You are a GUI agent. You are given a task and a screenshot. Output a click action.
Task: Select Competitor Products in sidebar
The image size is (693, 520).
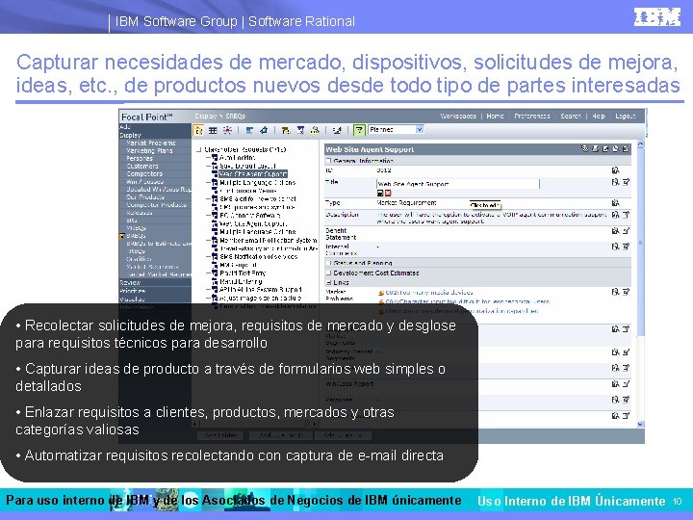tap(157, 205)
